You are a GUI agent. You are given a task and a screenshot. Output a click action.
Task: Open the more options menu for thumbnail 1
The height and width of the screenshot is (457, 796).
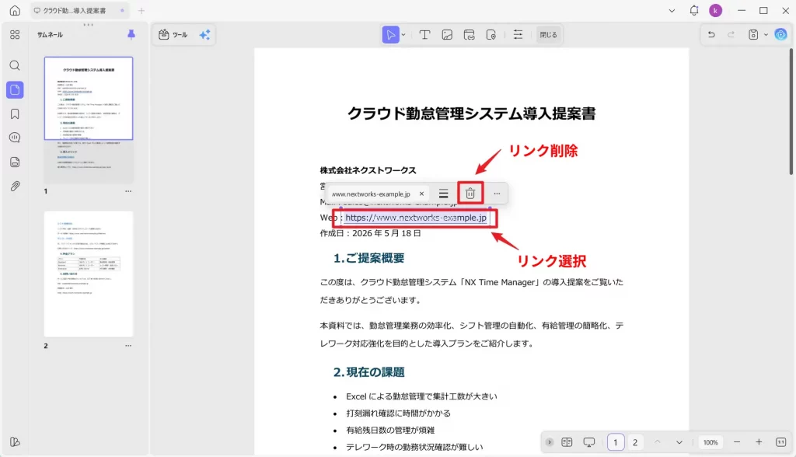coord(128,191)
